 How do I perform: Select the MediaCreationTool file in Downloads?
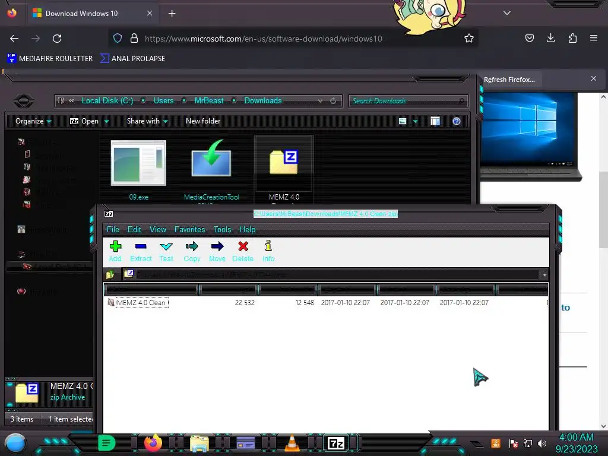tap(211, 170)
